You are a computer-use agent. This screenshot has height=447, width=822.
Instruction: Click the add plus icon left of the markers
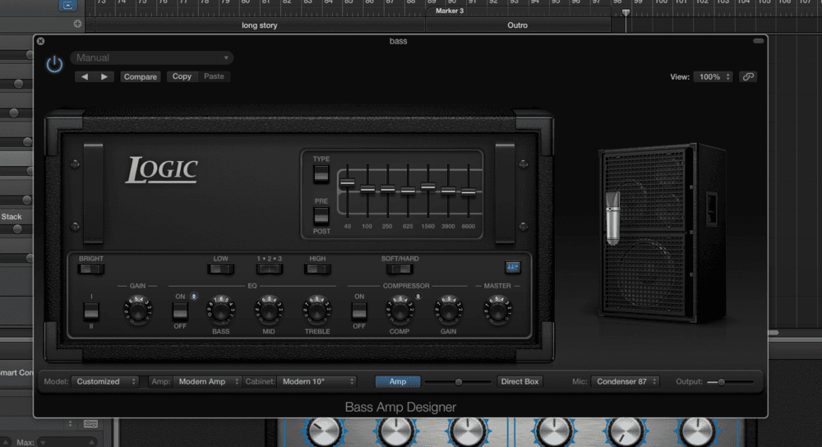coord(77,24)
